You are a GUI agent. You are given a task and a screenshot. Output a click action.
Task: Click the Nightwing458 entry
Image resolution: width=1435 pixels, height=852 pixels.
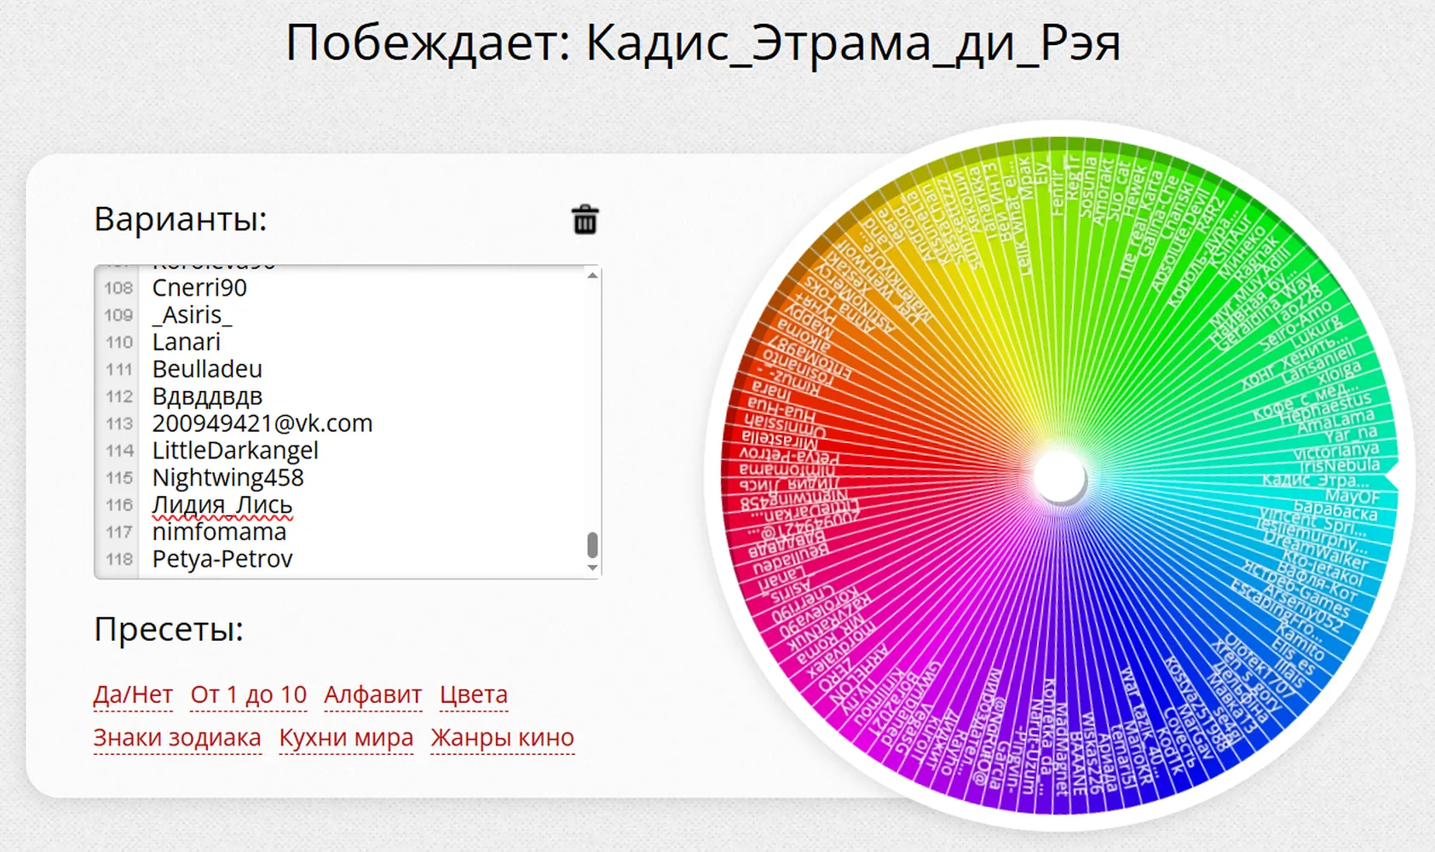tap(228, 478)
